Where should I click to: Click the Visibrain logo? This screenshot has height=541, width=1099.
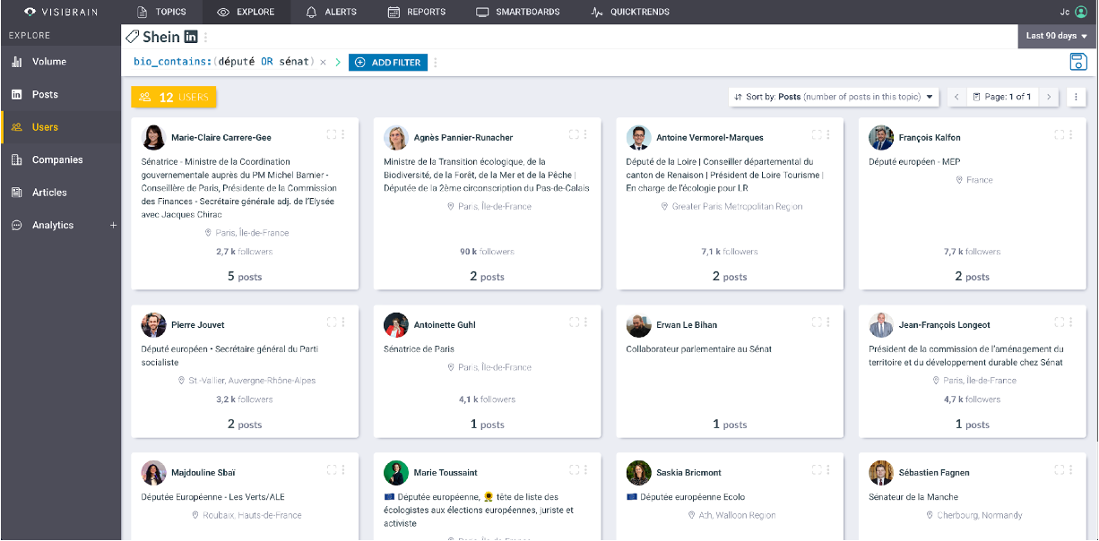coord(60,12)
